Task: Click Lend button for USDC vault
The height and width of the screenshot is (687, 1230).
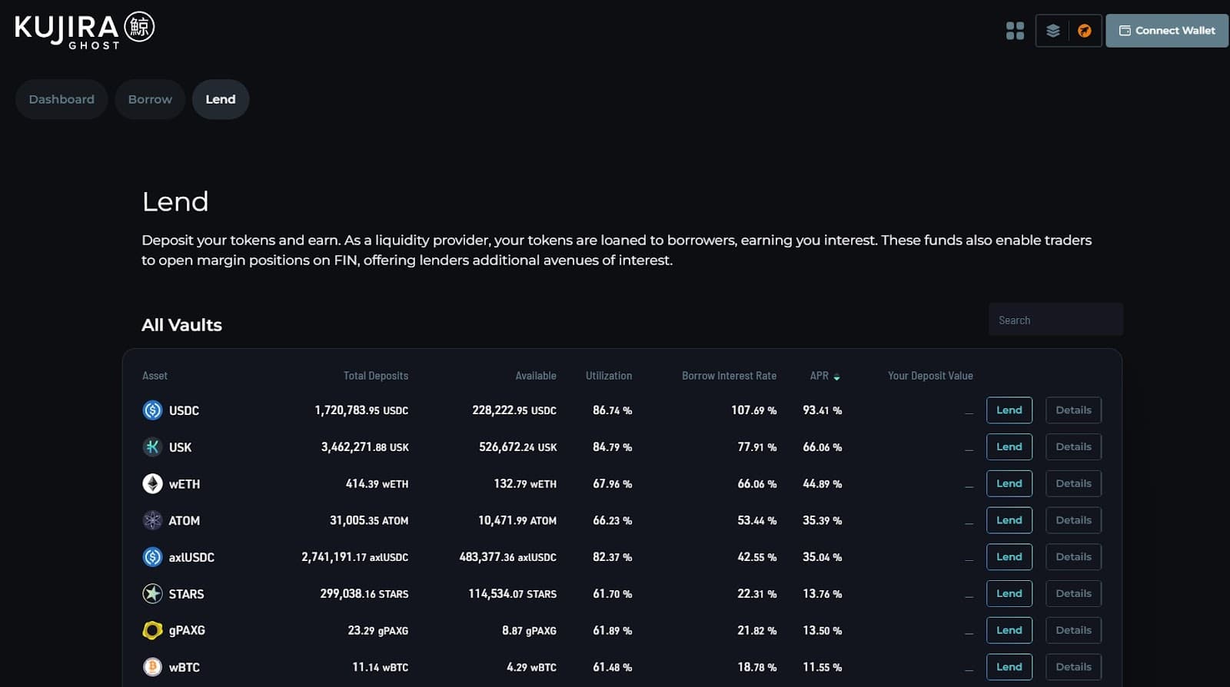Action: point(1009,410)
